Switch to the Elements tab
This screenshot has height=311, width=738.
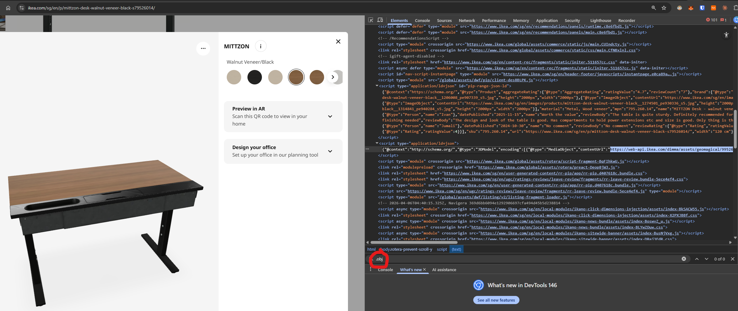pyautogui.click(x=399, y=20)
